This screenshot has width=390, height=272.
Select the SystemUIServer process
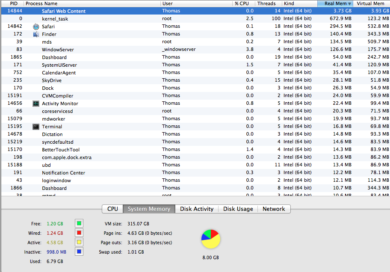59,65
